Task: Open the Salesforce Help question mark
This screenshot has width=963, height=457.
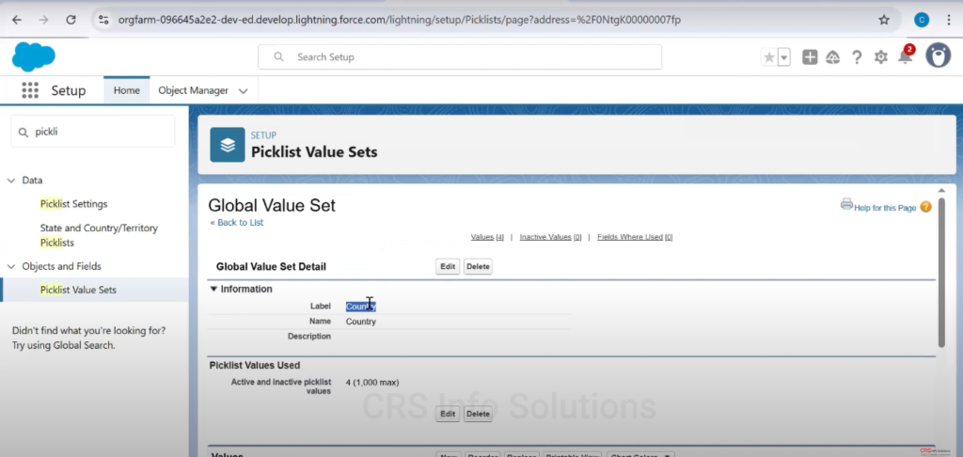Action: click(856, 57)
